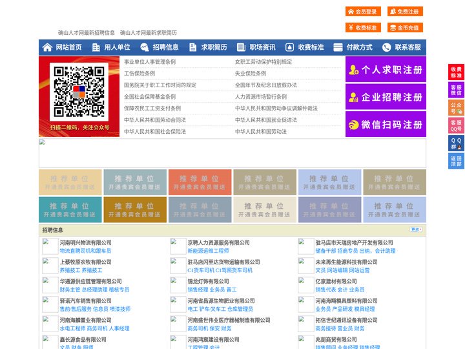
Task: Click the 客服微信 floating sidebar button
Action: click(x=456, y=90)
